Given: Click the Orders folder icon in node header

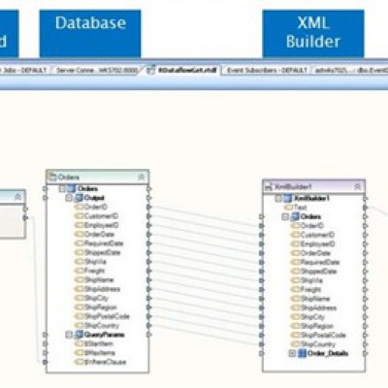Looking at the screenshot, I should click(52, 177).
